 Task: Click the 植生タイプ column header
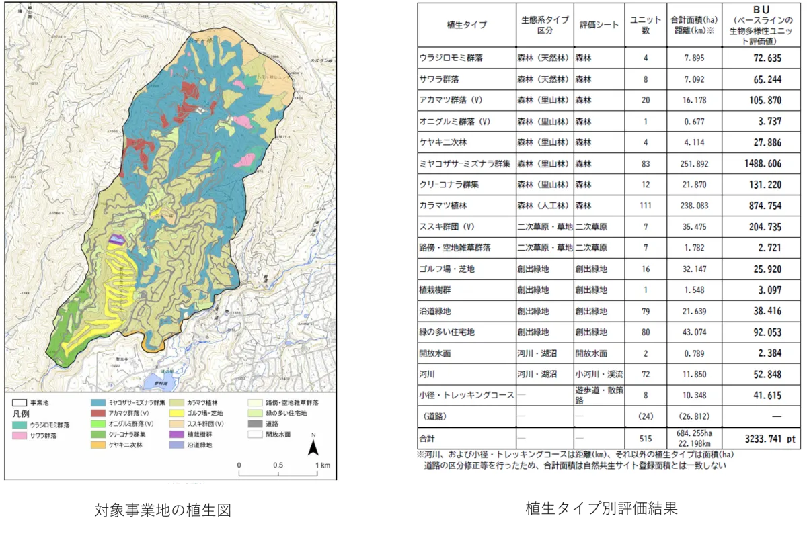(x=466, y=25)
